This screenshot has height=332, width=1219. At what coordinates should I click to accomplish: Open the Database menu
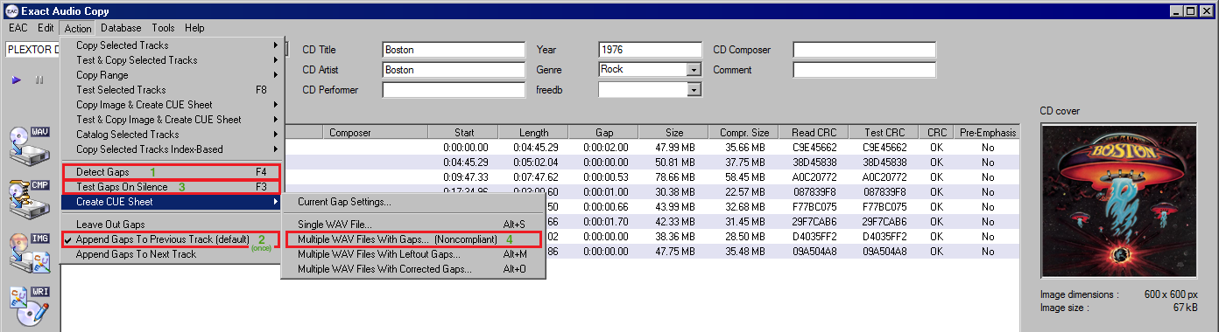[x=121, y=28]
